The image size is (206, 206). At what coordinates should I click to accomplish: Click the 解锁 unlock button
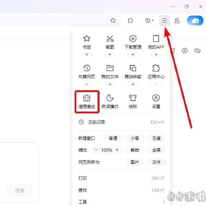[135, 150]
